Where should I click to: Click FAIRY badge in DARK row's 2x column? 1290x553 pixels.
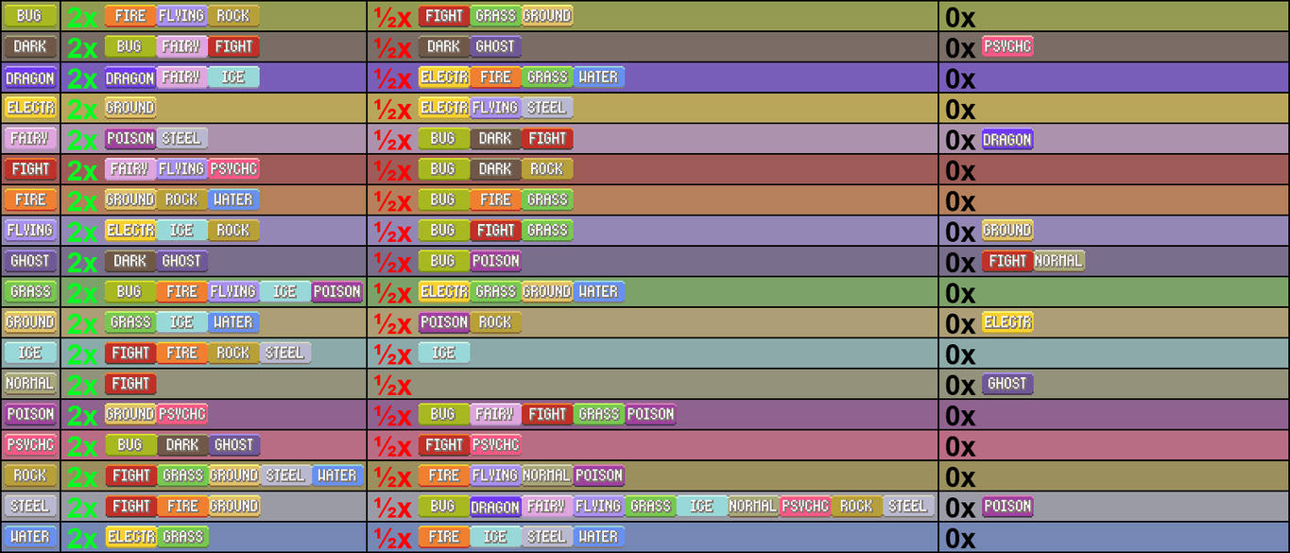click(181, 46)
